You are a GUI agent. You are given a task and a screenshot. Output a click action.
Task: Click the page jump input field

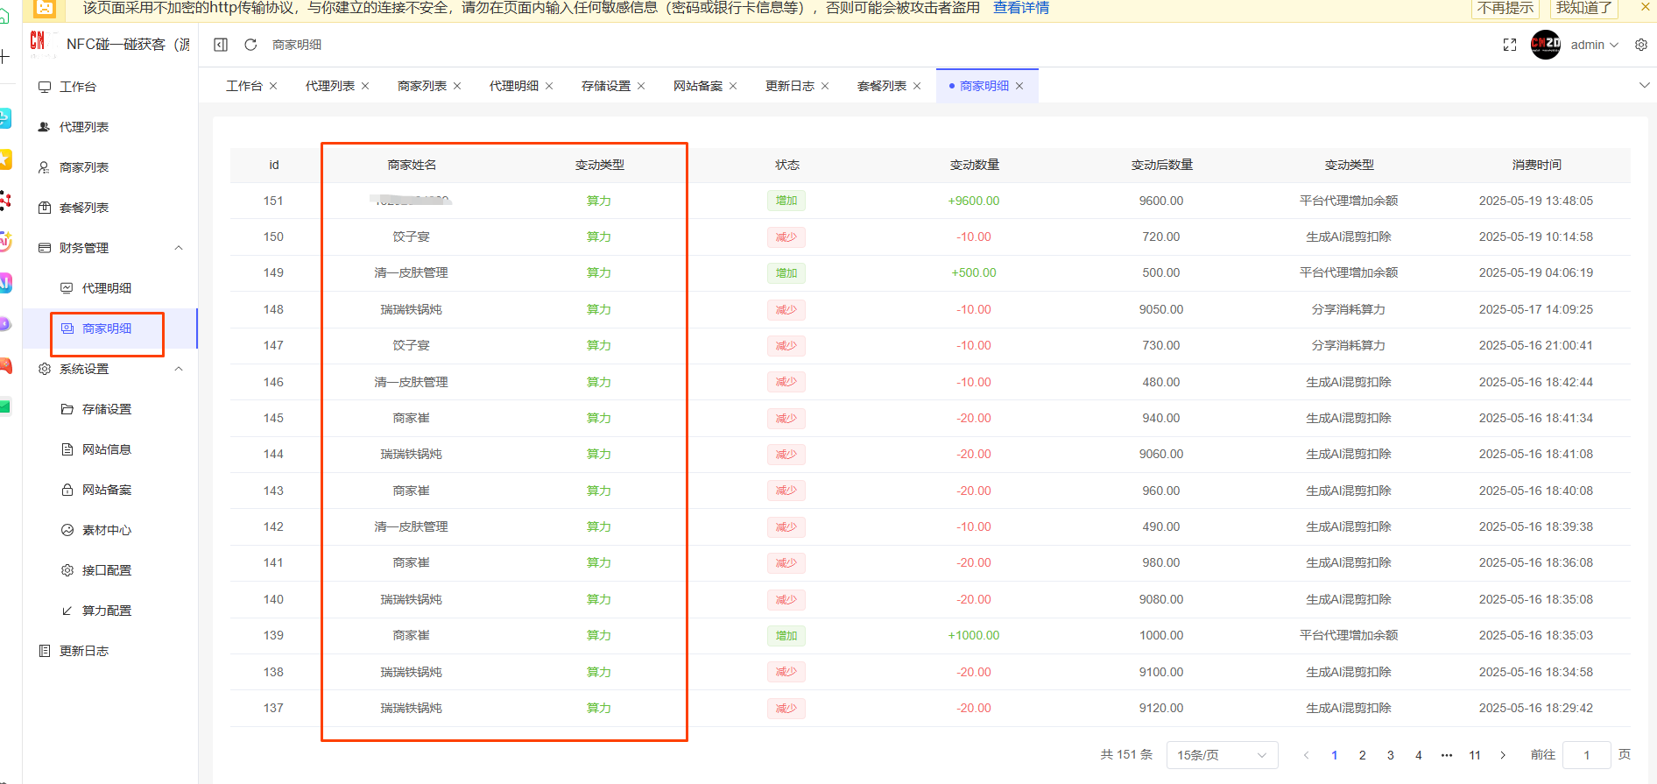pos(1586,755)
